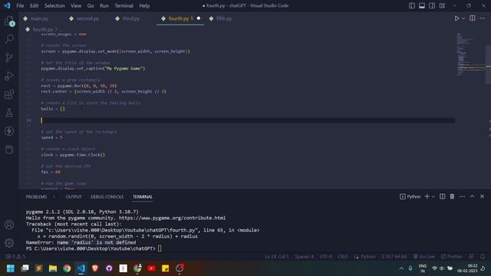Open the Source Control view
This screenshot has width=491, height=276.
point(9,58)
